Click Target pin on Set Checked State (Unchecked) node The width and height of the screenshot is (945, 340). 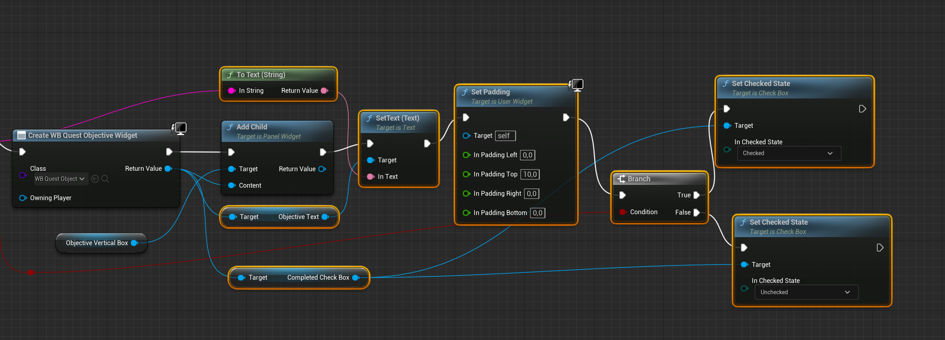(745, 264)
